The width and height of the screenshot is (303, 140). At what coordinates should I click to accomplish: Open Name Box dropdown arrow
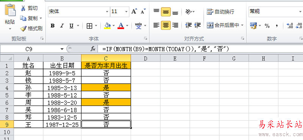click(x=62, y=49)
